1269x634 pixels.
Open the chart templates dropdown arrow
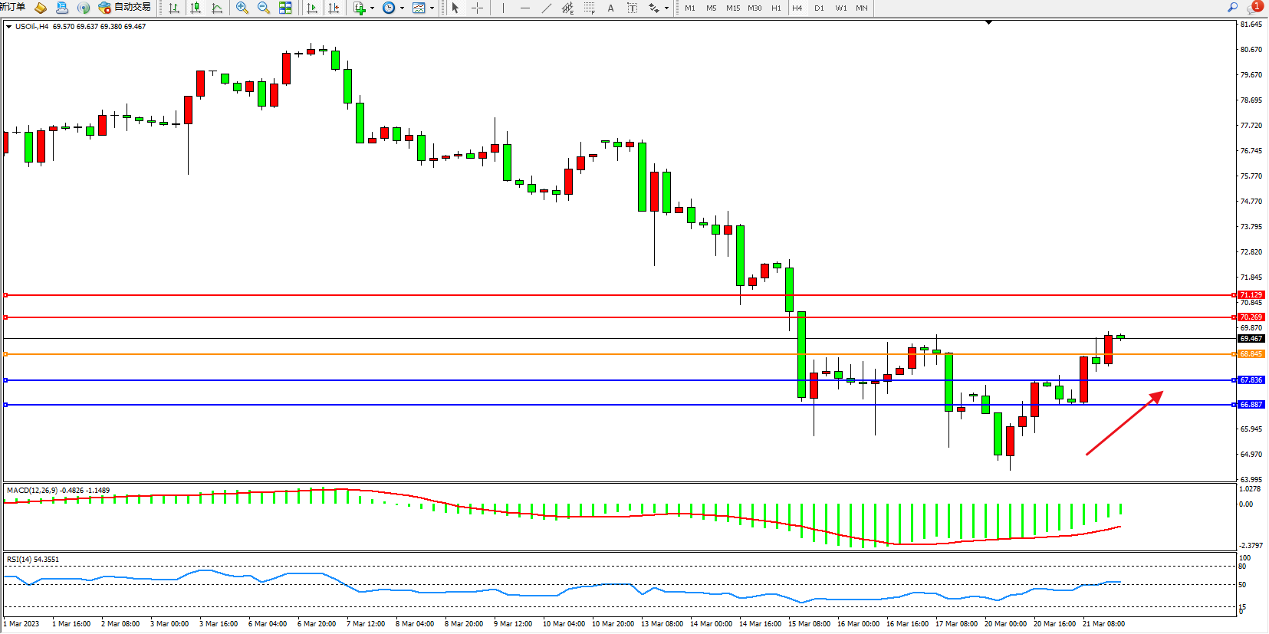click(x=432, y=8)
